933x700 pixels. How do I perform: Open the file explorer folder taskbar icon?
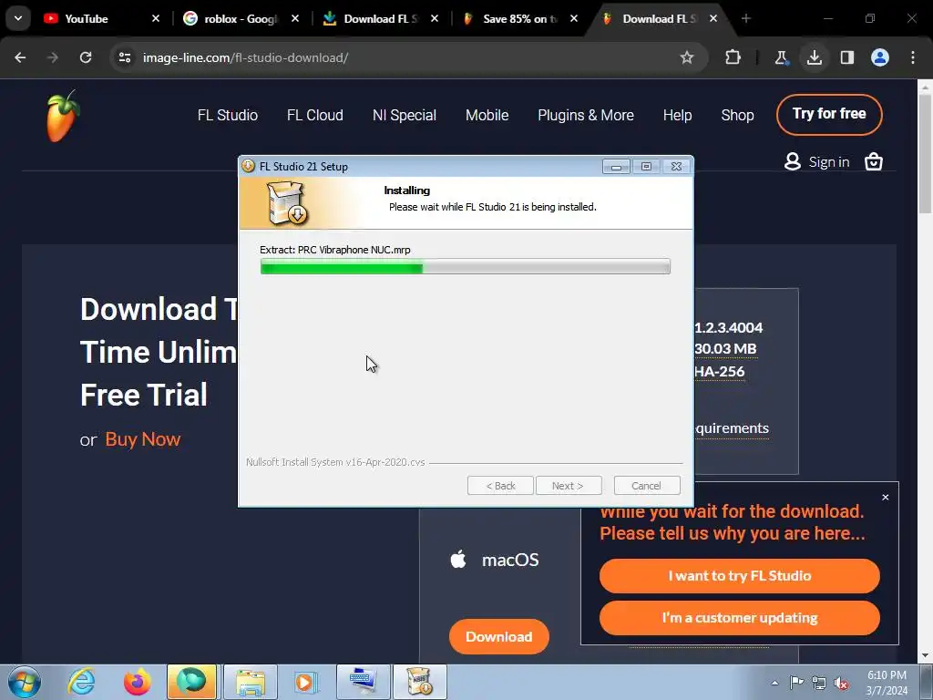tap(251, 682)
